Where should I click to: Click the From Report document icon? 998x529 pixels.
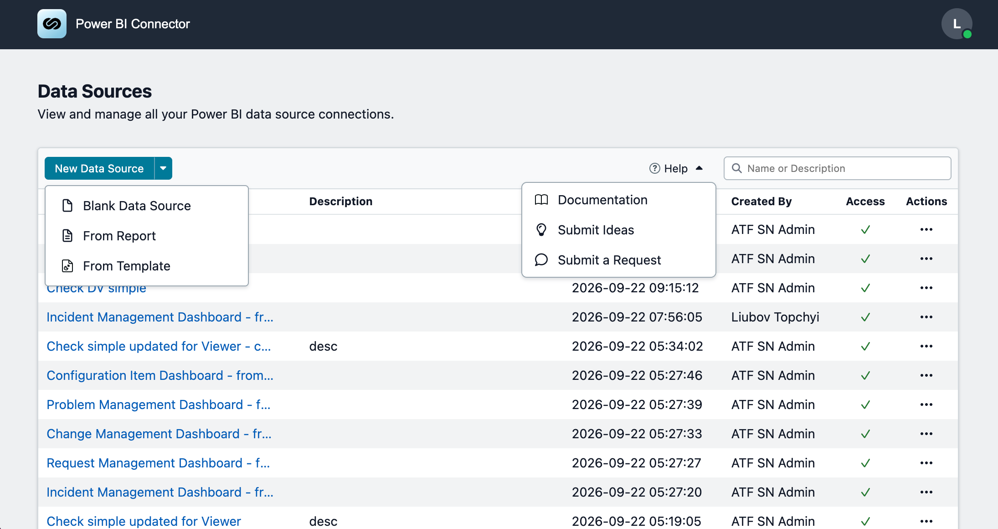[x=67, y=236]
